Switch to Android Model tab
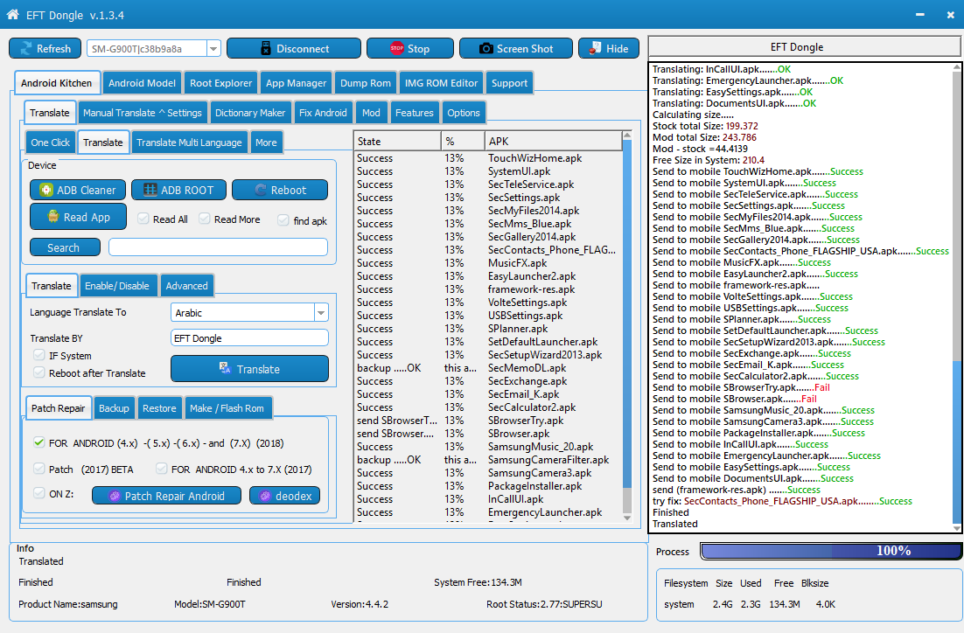Image resolution: width=964 pixels, height=633 pixels. click(142, 83)
